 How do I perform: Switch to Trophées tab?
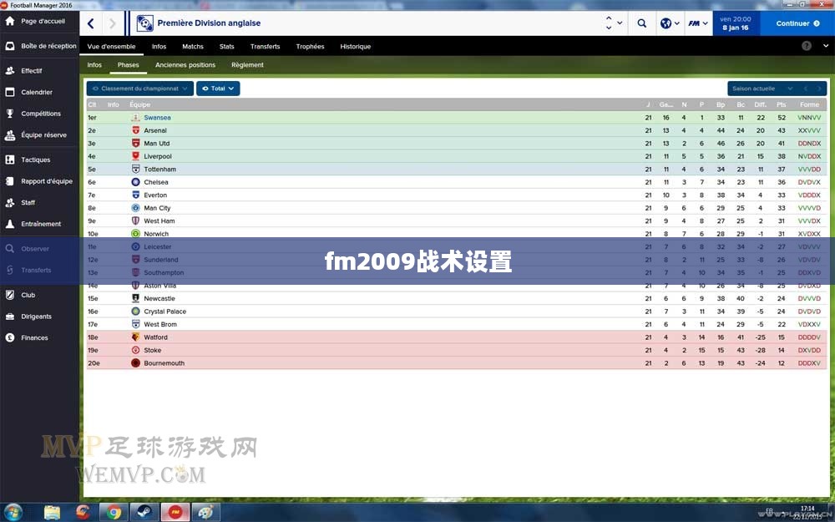[310, 46]
